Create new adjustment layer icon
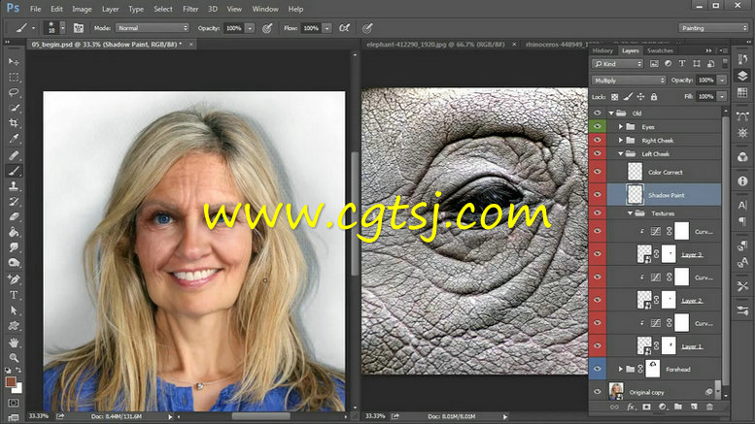 (x=663, y=407)
